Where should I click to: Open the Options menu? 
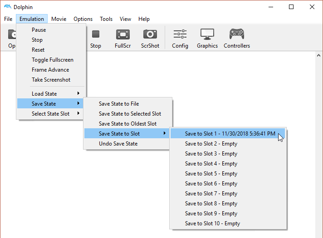83,19
